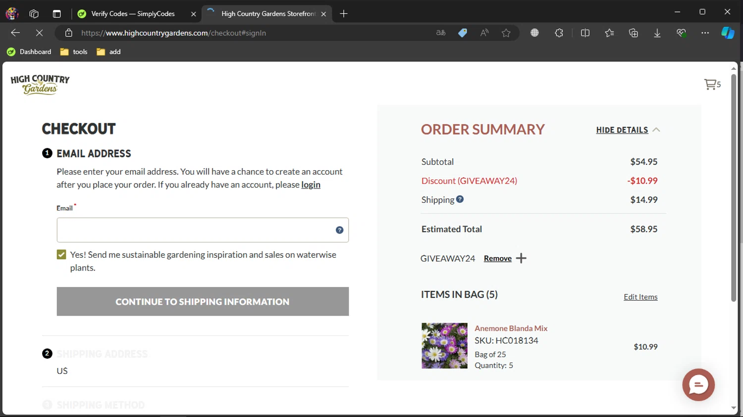Click the plus icon next to Remove
The height and width of the screenshot is (417, 743).
tap(521, 258)
